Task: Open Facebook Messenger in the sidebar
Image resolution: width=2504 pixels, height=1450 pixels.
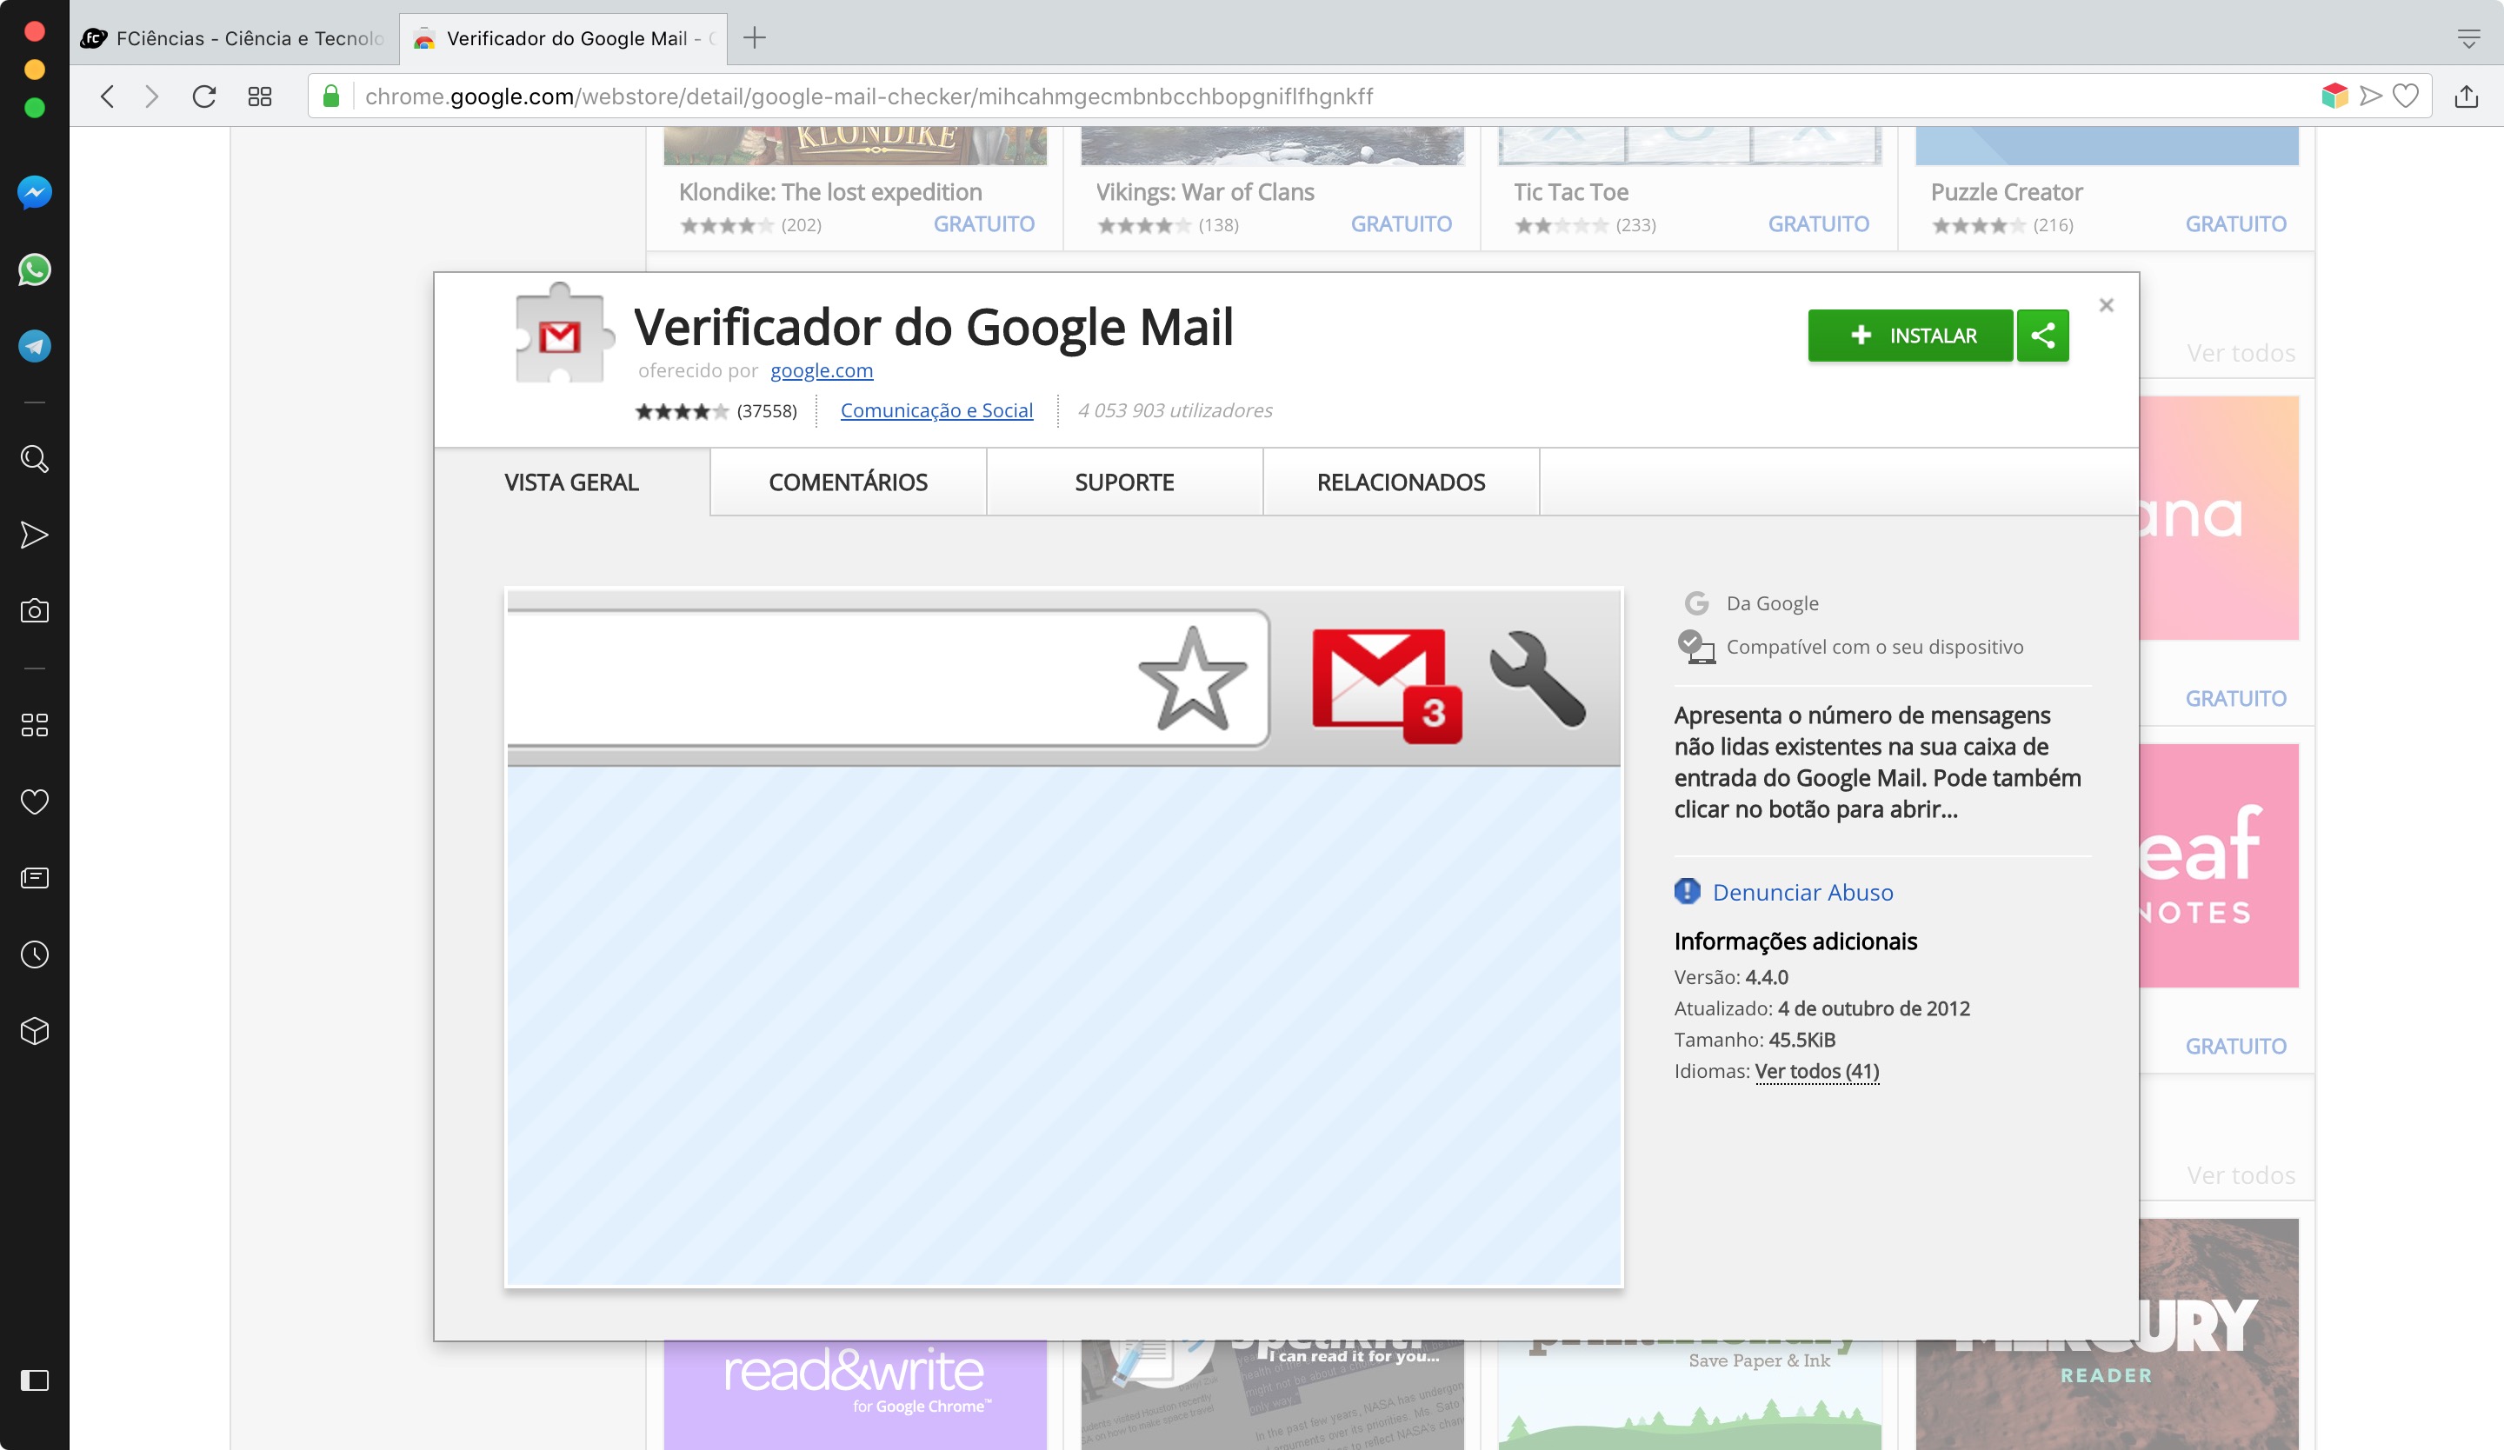Action: click(x=35, y=193)
